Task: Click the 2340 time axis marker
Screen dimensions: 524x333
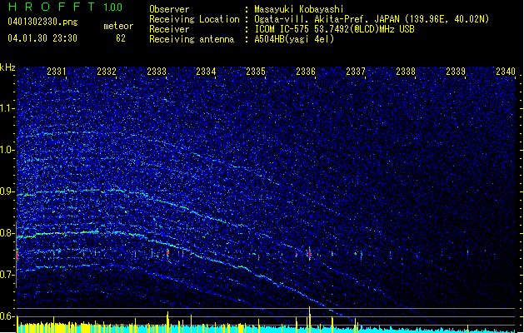Action: point(506,71)
